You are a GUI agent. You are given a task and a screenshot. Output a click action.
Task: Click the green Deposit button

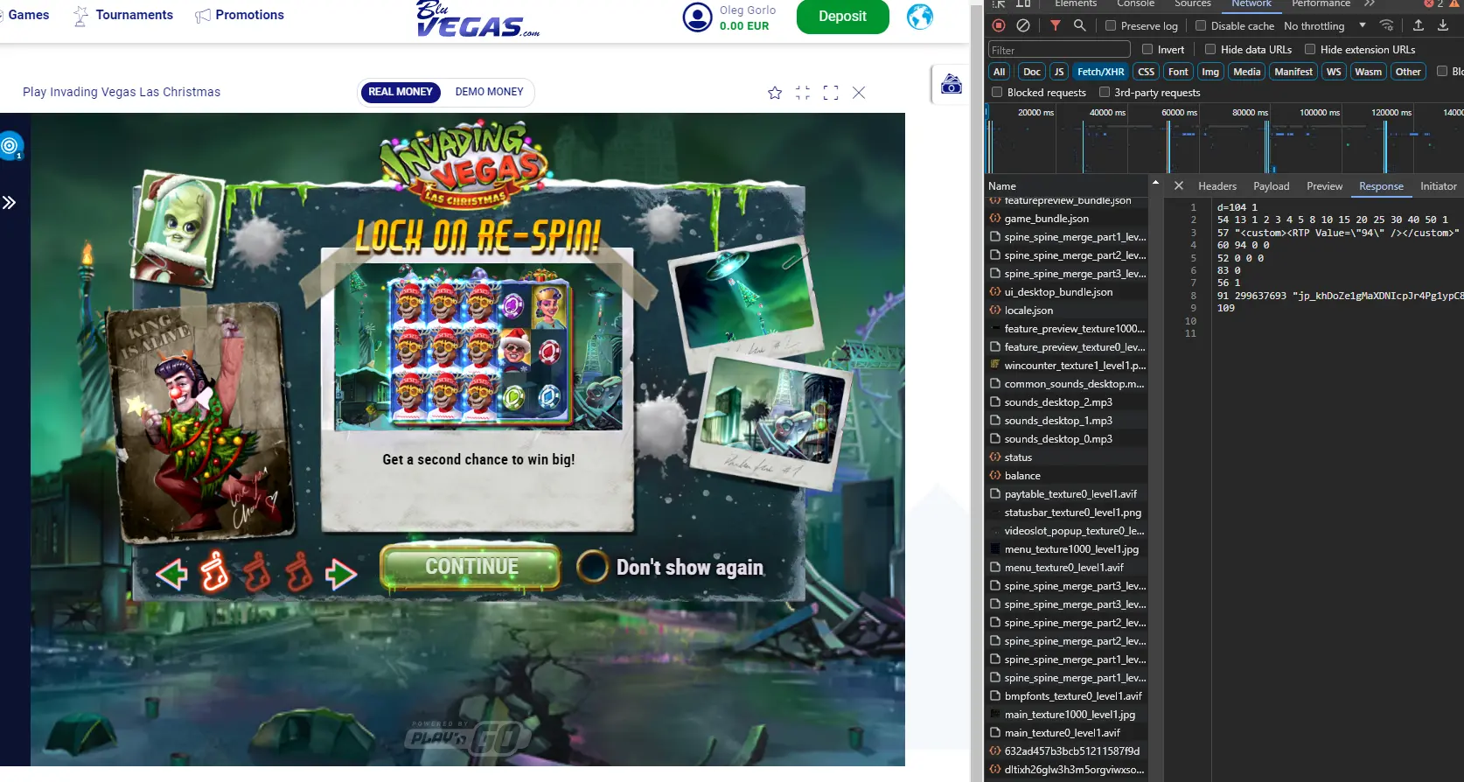(842, 17)
